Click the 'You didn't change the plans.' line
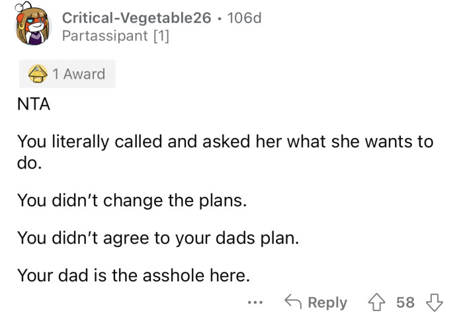 pos(132,199)
